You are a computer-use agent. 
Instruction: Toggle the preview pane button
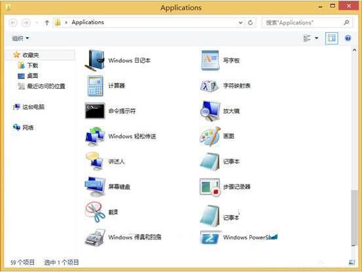tap(331, 38)
